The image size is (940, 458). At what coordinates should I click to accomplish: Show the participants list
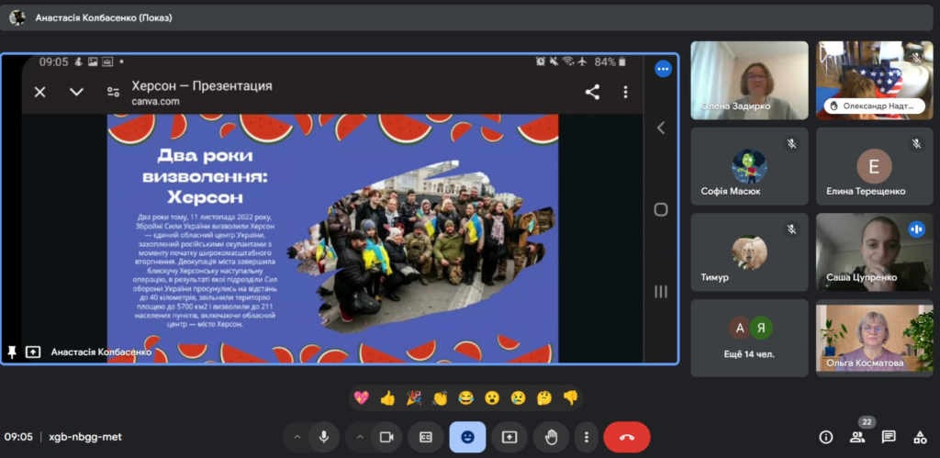(x=857, y=437)
